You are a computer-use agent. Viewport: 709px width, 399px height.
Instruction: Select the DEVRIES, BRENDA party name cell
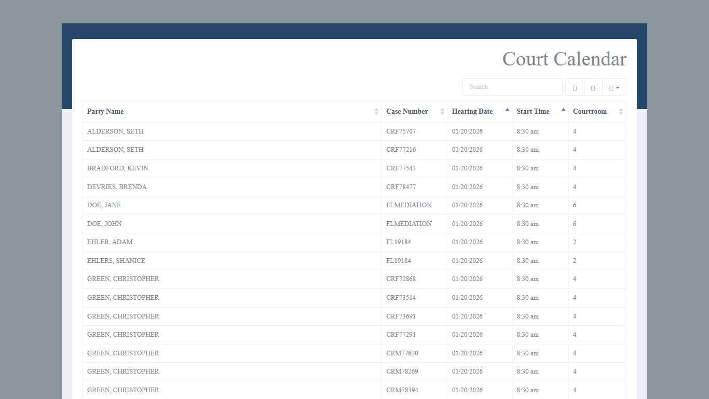click(117, 187)
